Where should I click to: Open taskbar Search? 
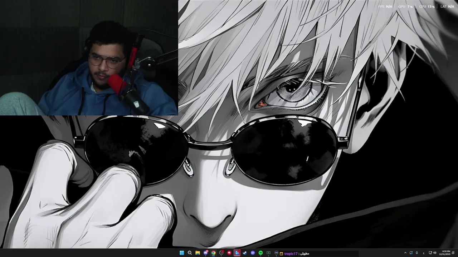coord(190,253)
